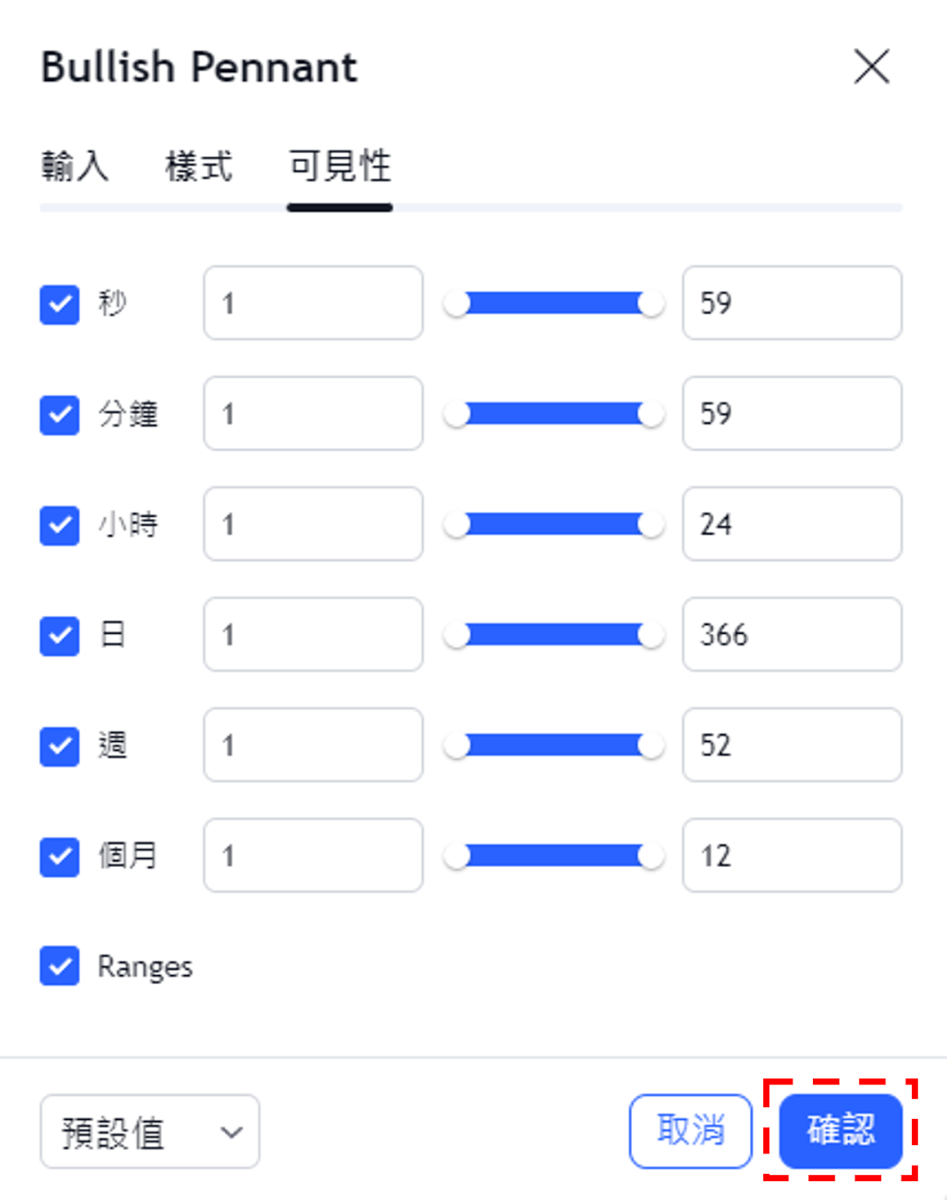This screenshot has width=947, height=1200.
Task: Uncheck the 秒 visibility checkbox
Action: tap(59, 304)
